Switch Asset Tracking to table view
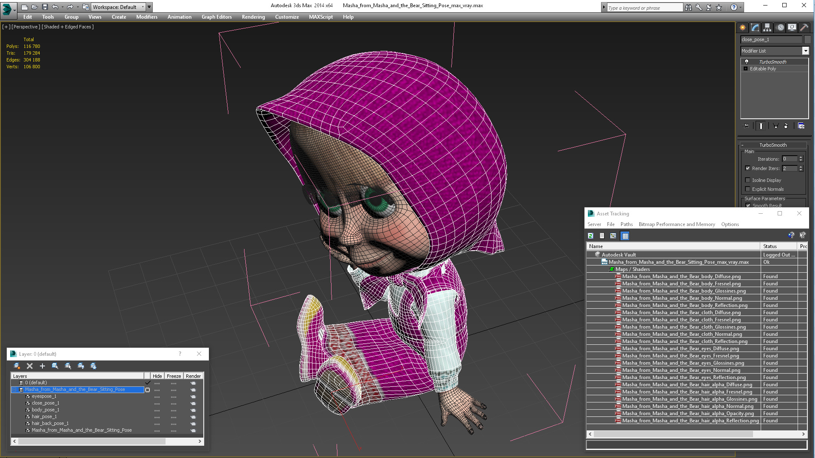 pyautogui.click(x=625, y=236)
